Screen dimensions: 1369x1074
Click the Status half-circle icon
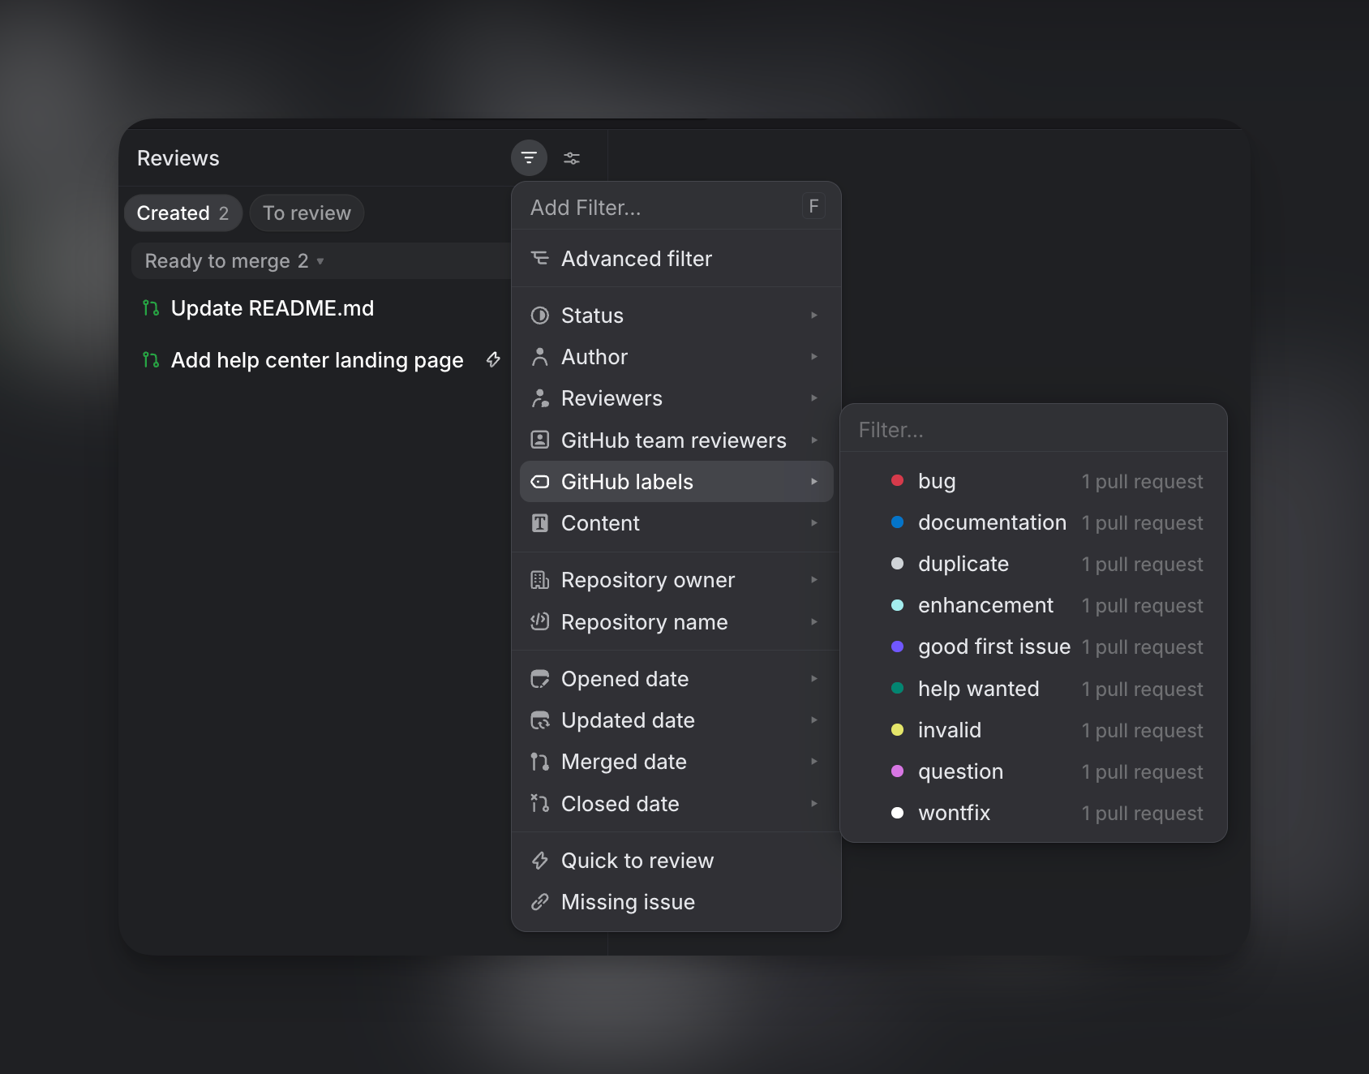point(539,316)
